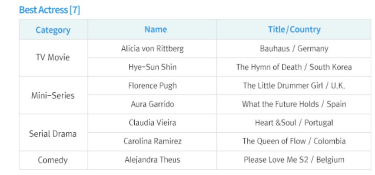Select The Hymn of Death title
Image resolution: width=375 pixels, height=175 pixels.
294,67
